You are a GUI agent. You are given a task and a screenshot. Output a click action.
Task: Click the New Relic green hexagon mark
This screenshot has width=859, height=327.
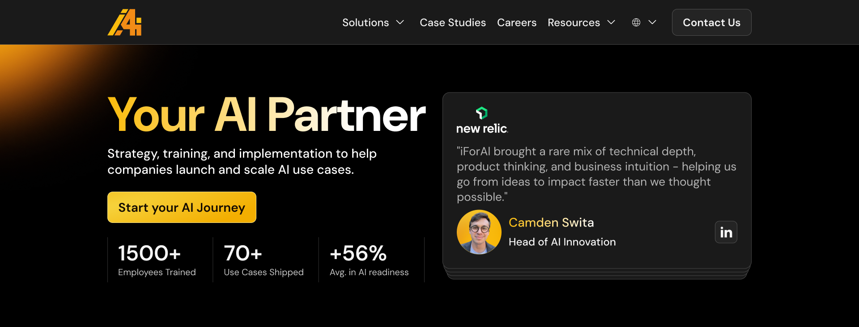point(481,113)
